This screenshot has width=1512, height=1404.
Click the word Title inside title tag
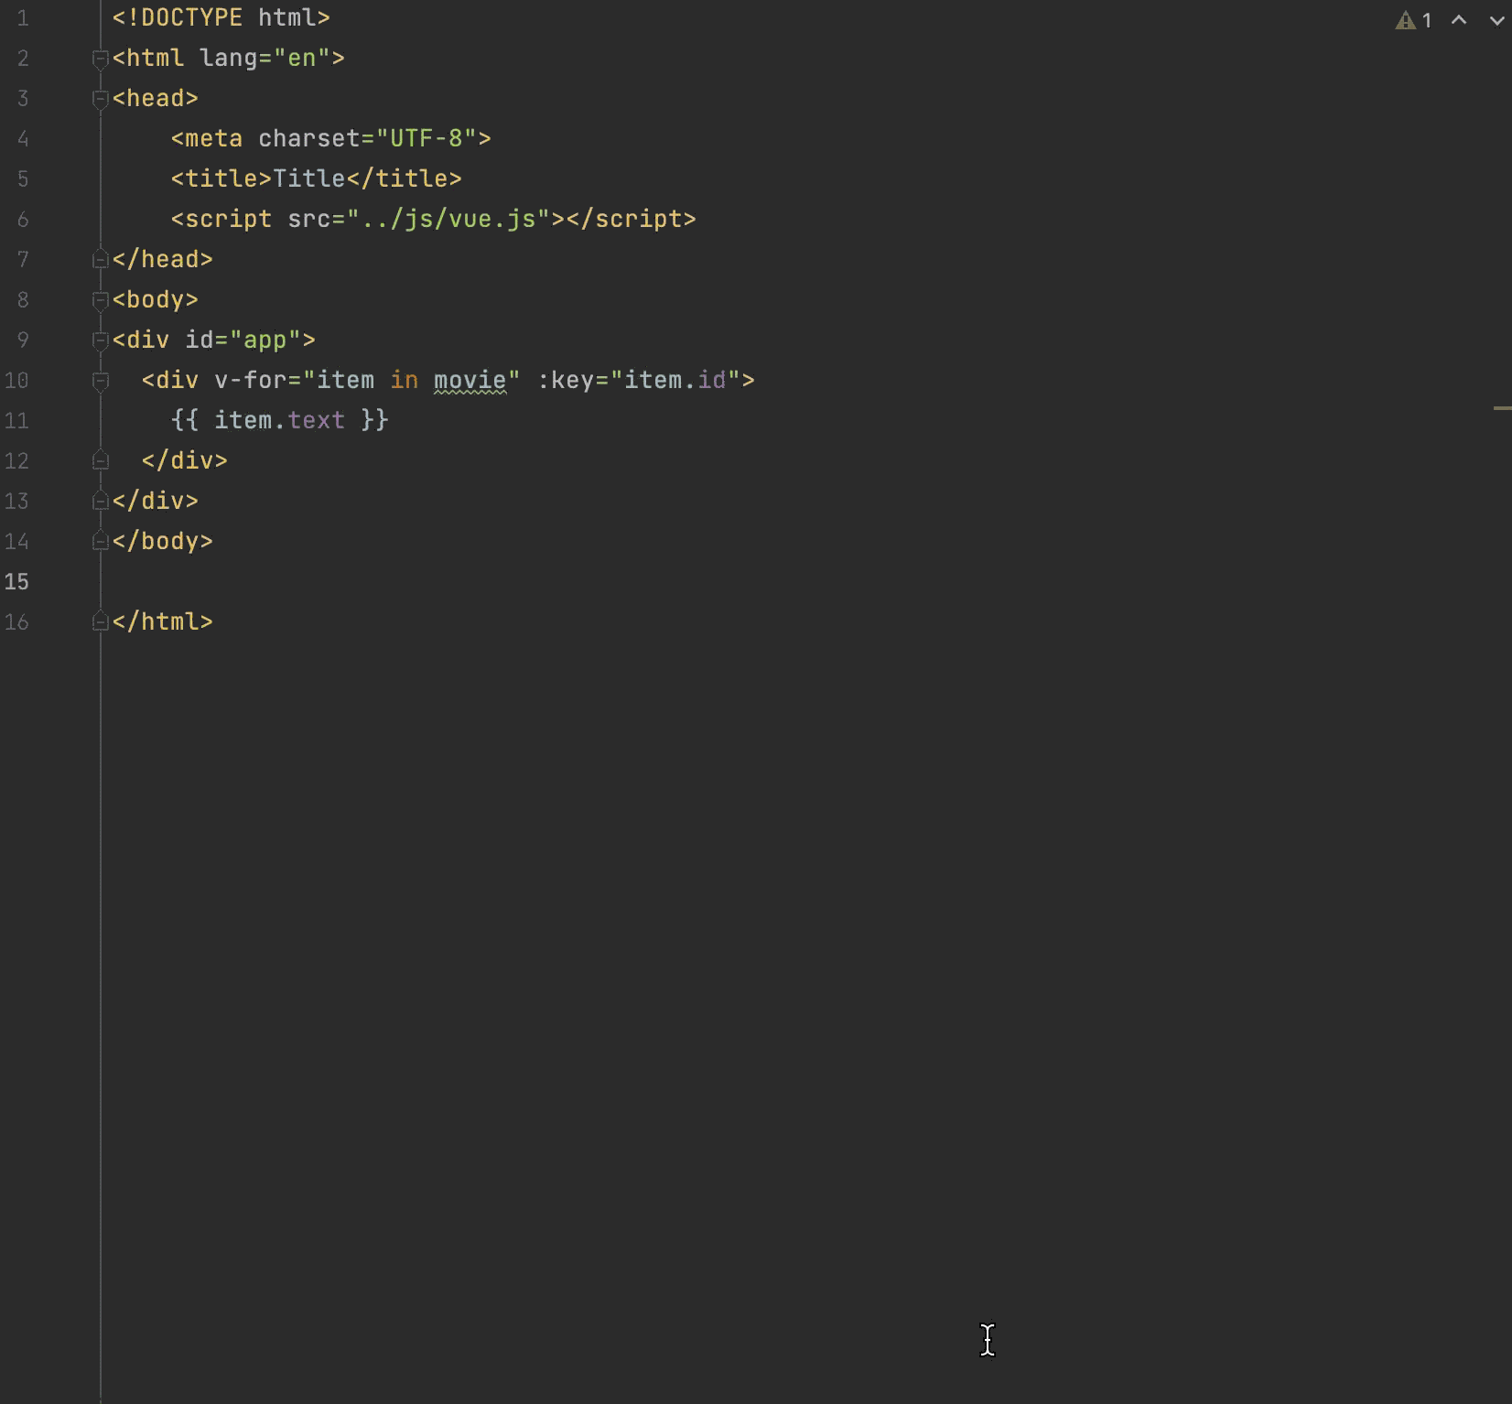309,178
